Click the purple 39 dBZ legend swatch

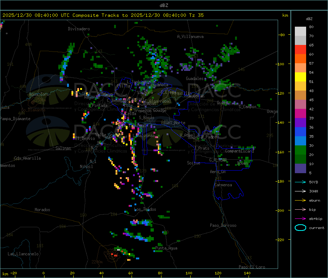click(x=300, y=123)
